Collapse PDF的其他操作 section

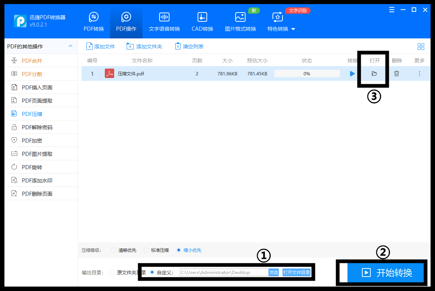[x=71, y=46]
